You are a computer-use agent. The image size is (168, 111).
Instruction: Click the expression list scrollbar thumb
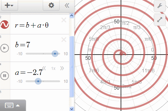(71, 67)
